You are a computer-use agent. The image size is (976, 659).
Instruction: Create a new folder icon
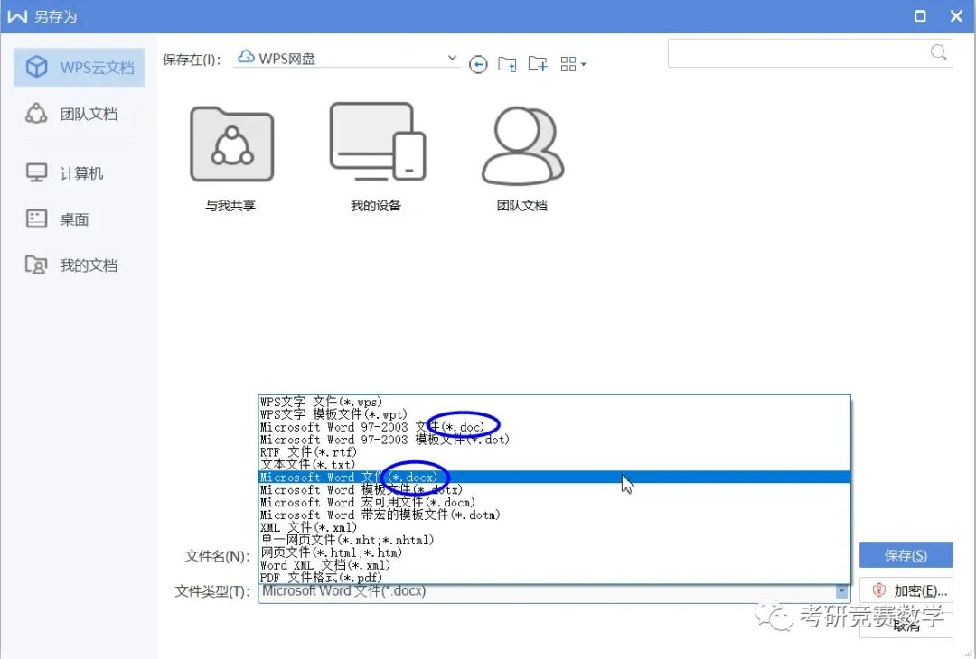(x=538, y=63)
